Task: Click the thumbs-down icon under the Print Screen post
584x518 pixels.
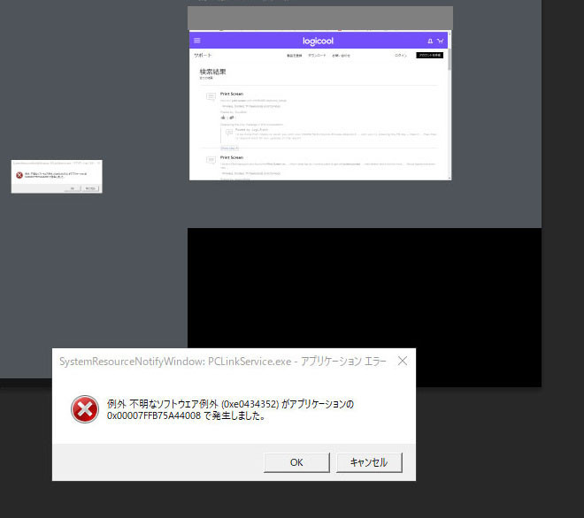Action: click(x=231, y=118)
